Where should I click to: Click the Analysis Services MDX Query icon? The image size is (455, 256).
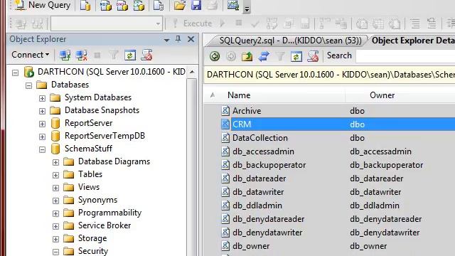pyautogui.click(x=106, y=5)
